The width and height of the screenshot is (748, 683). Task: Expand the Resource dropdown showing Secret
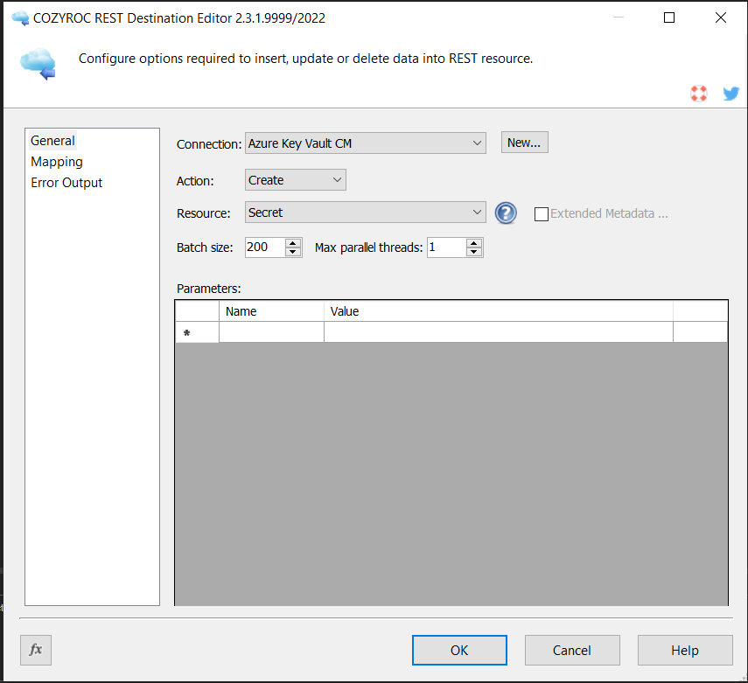pos(477,213)
